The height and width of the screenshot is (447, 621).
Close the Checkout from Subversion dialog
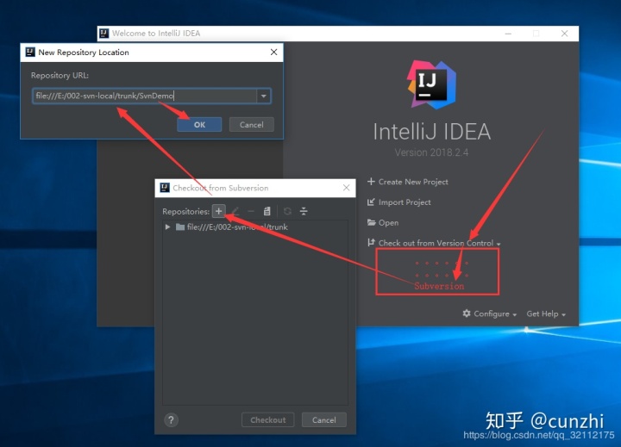tap(346, 188)
